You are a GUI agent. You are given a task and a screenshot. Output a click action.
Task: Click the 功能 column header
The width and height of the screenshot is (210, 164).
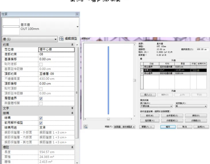(151, 64)
